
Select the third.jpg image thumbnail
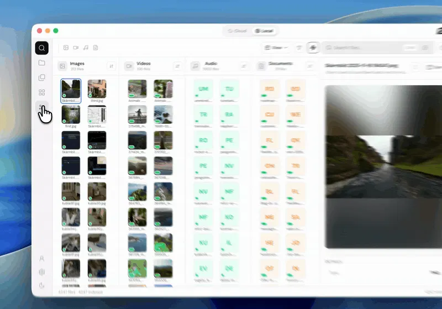click(97, 89)
